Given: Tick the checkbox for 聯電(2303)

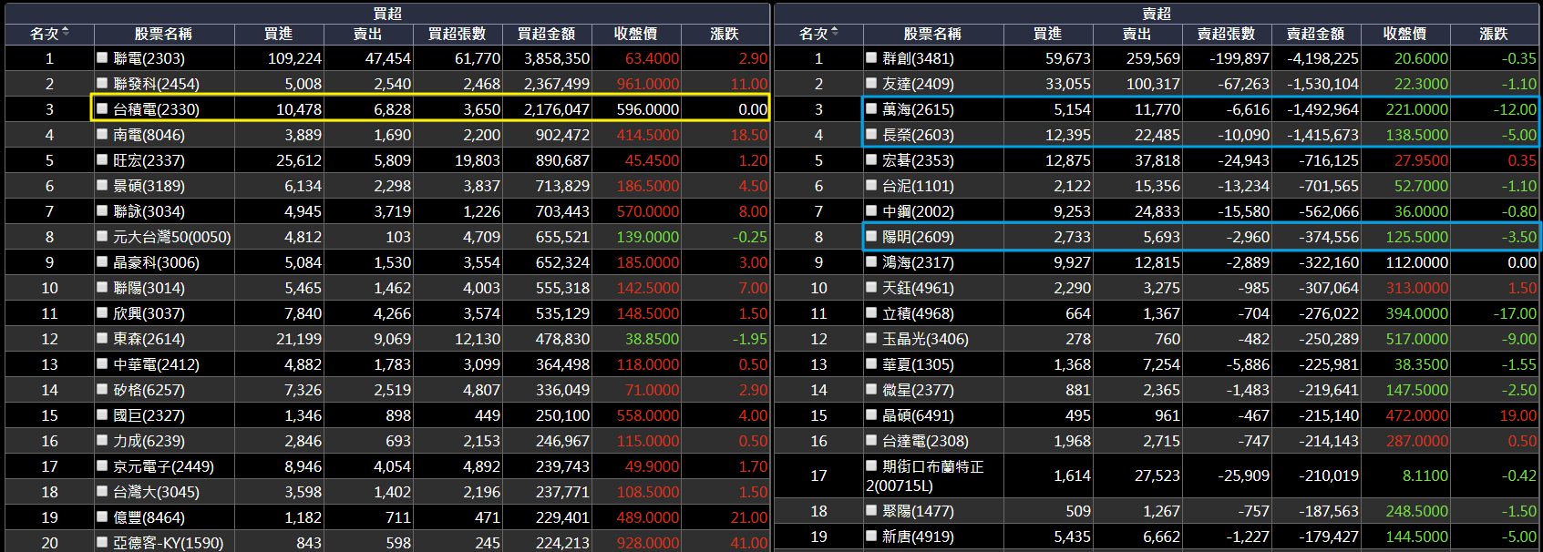Looking at the screenshot, I should click(103, 57).
